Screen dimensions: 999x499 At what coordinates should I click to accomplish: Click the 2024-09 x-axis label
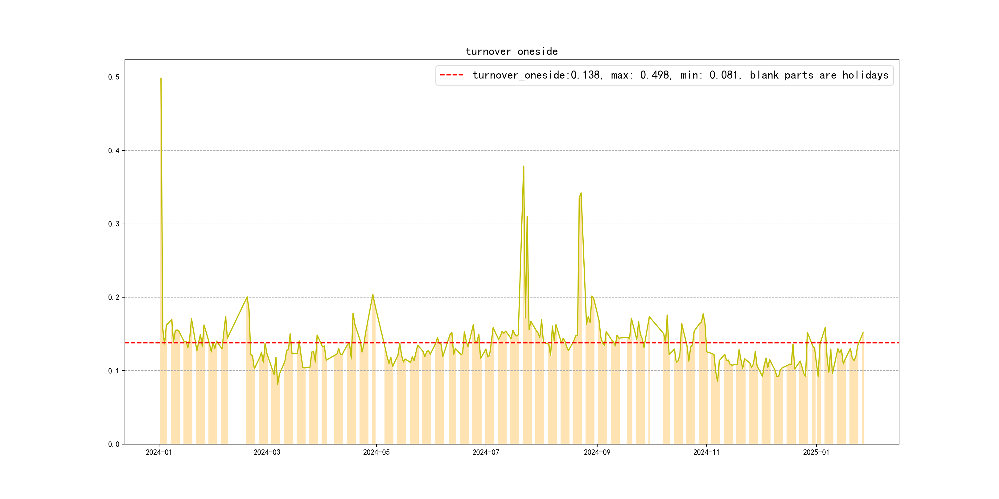[597, 452]
